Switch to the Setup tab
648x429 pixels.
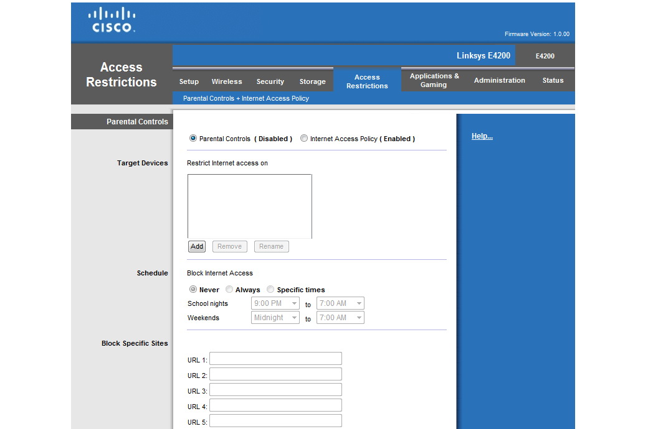pyautogui.click(x=189, y=81)
